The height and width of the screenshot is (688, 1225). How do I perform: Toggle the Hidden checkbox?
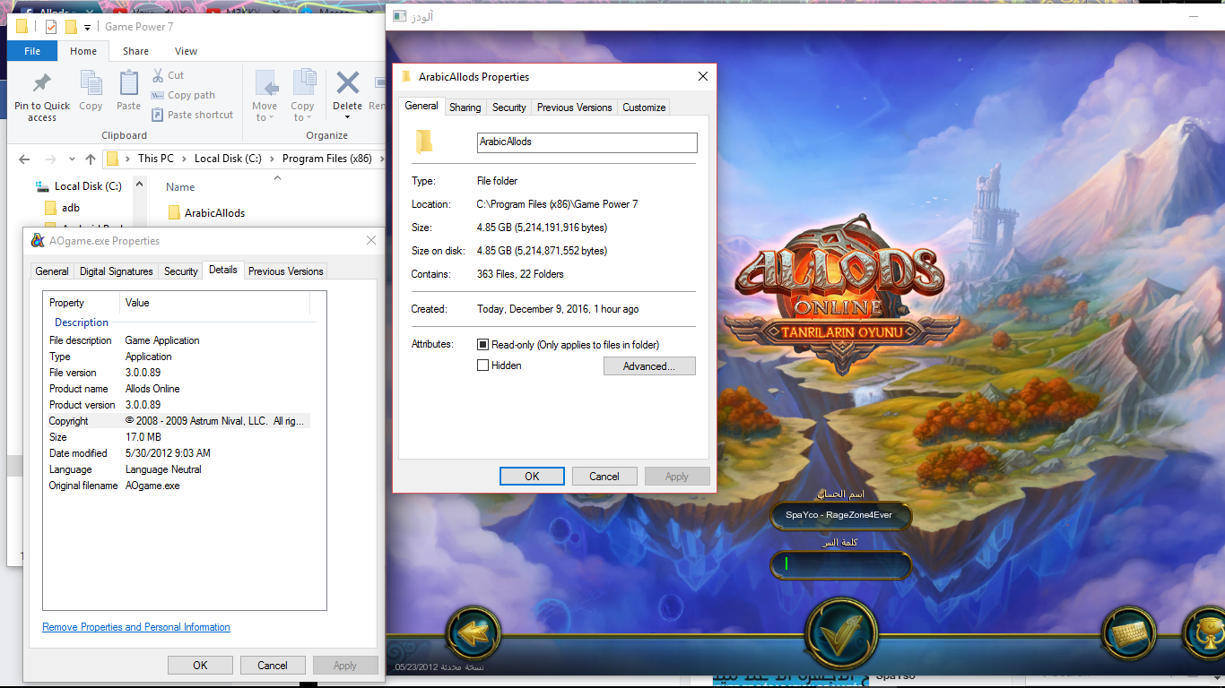click(483, 365)
